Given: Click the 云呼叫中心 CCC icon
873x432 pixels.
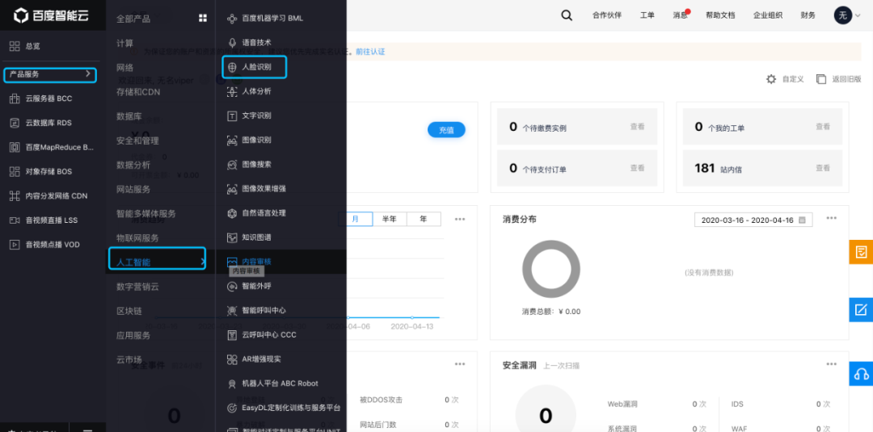Looking at the screenshot, I should 233,335.
